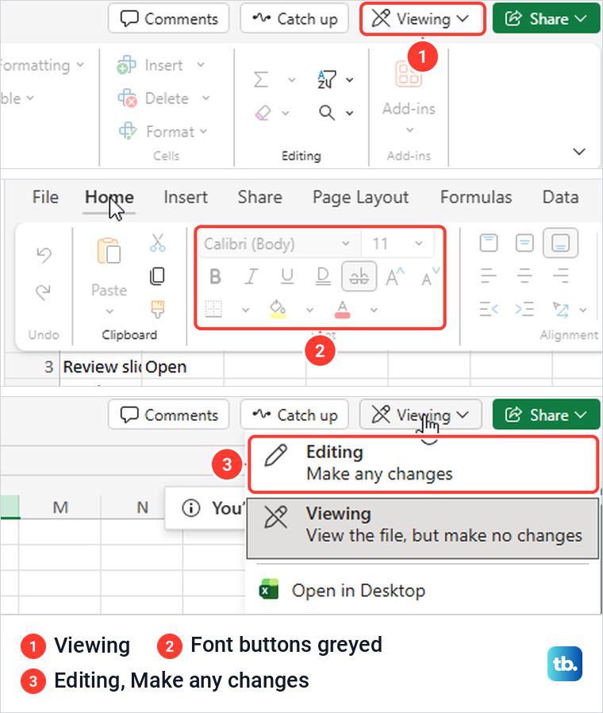The image size is (603, 713).
Task: Toggle Strikethrough formatting
Action: point(359,276)
